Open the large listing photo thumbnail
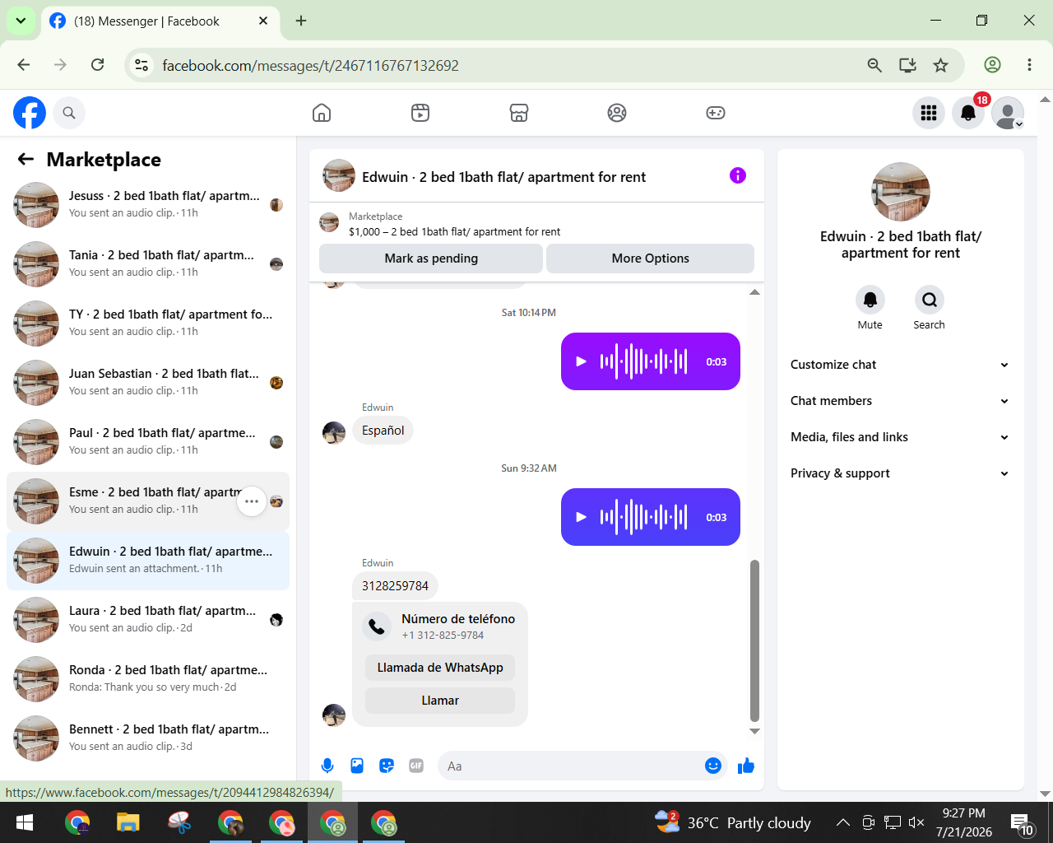The width and height of the screenshot is (1053, 843). coord(901,192)
